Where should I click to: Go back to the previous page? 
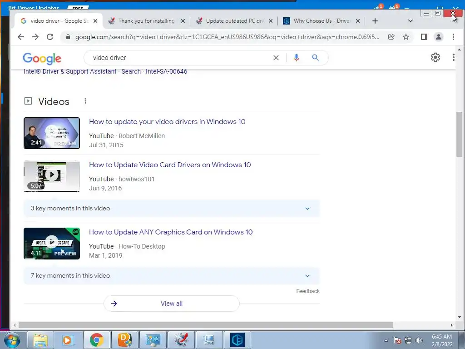pos(21,37)
